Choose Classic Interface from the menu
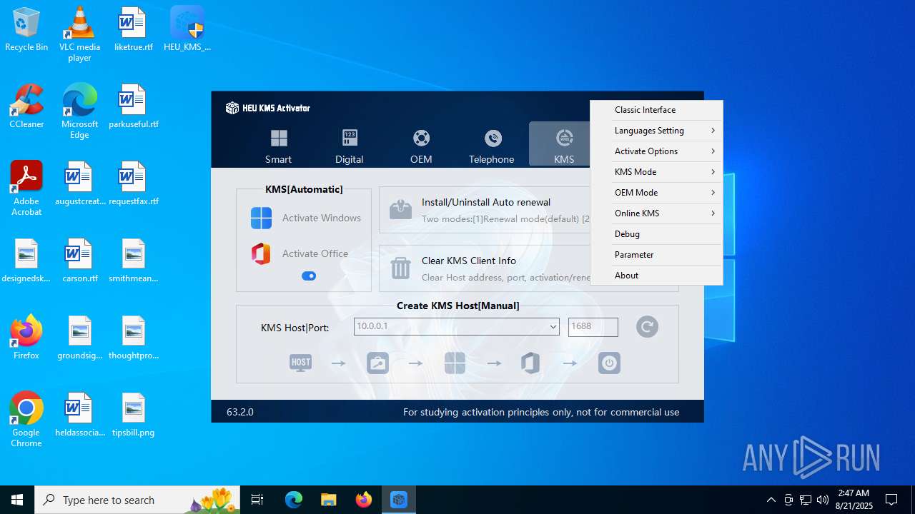The width and height of the screenshot is (915, 514). point(656,110)
